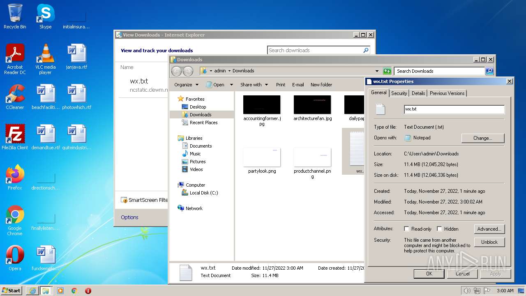
Task: Open Documents library in navigation pane
Action: tap(201, 146)
